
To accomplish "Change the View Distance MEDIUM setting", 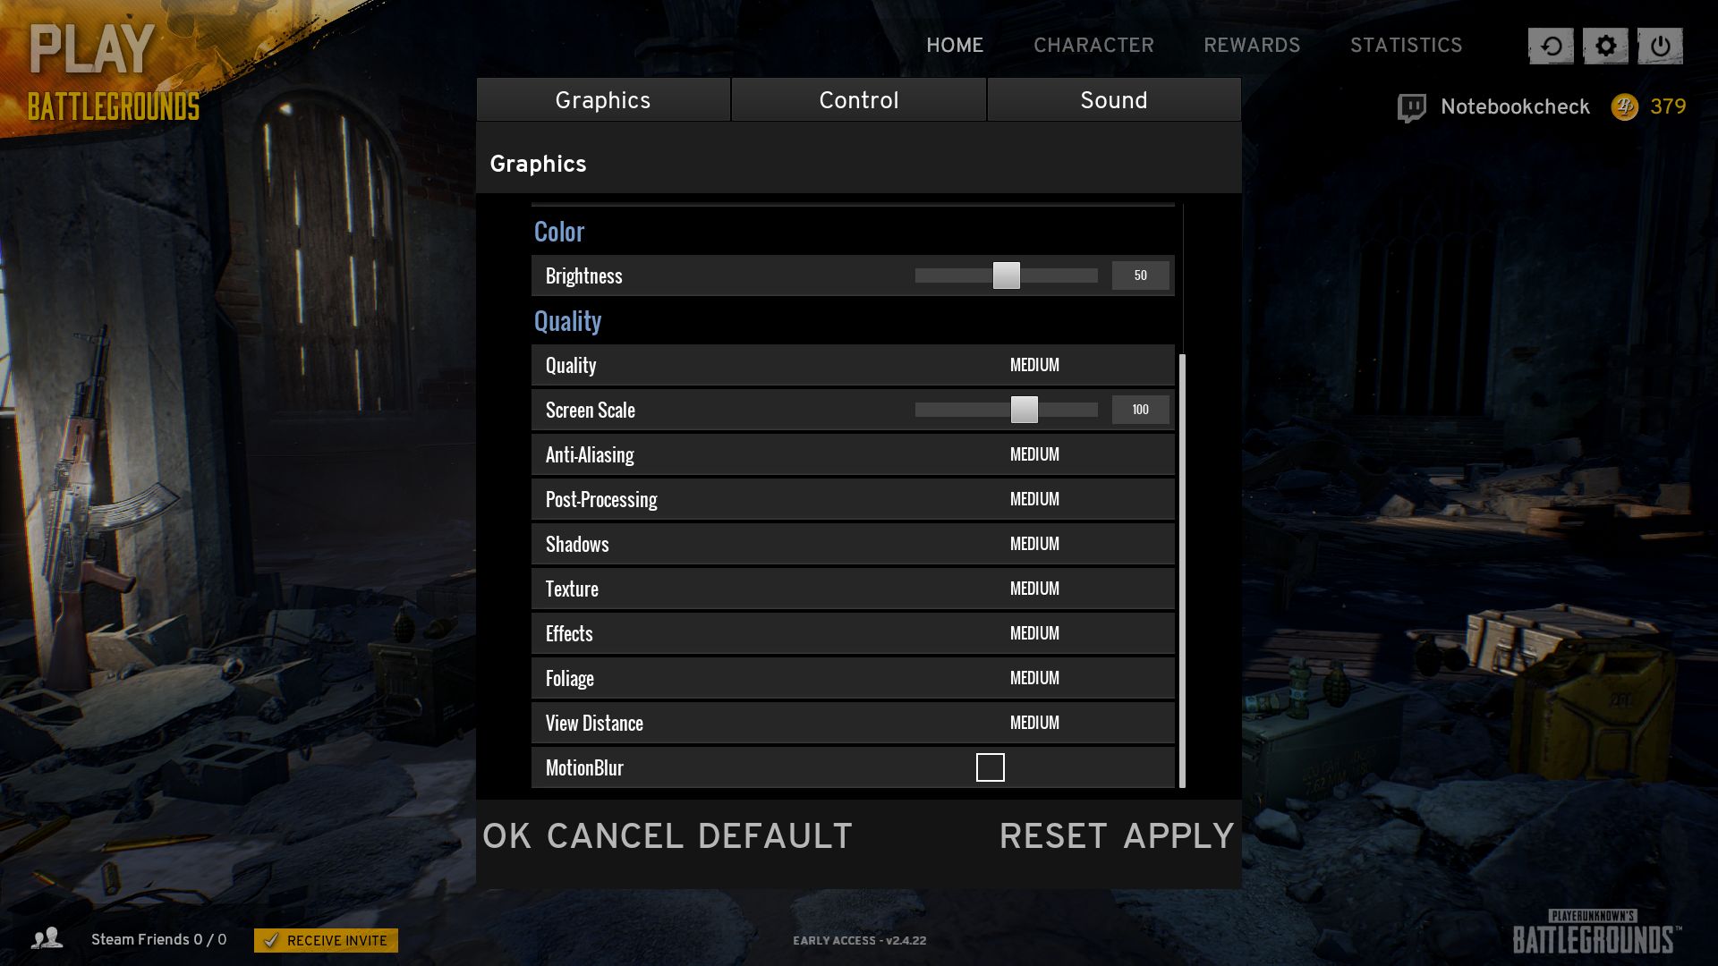I will (1034, 723).
